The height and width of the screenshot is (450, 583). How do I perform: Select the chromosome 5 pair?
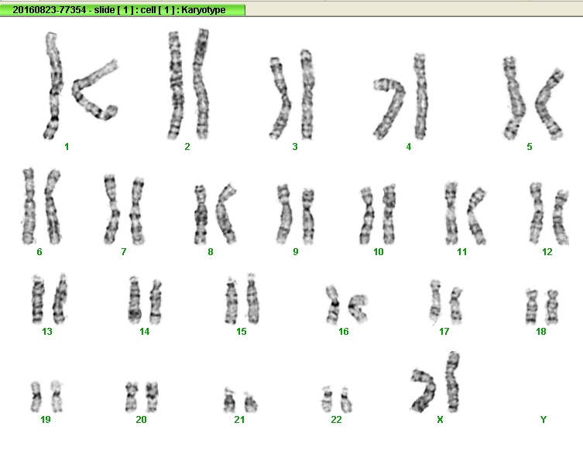533,98
